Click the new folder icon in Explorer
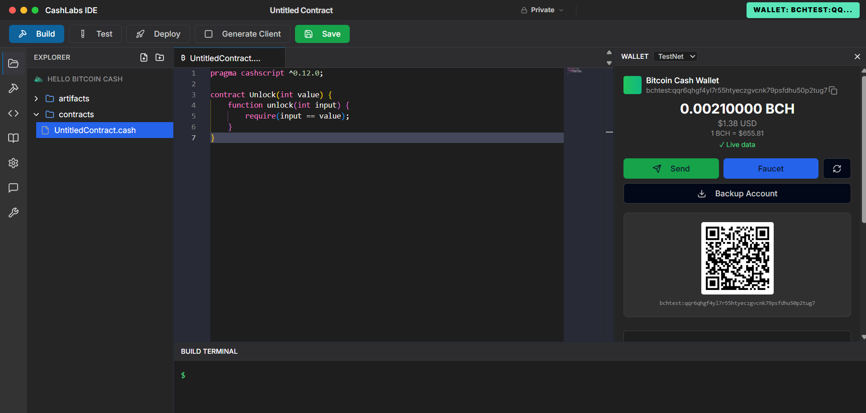The image size is (866, 413). (160, 57)
